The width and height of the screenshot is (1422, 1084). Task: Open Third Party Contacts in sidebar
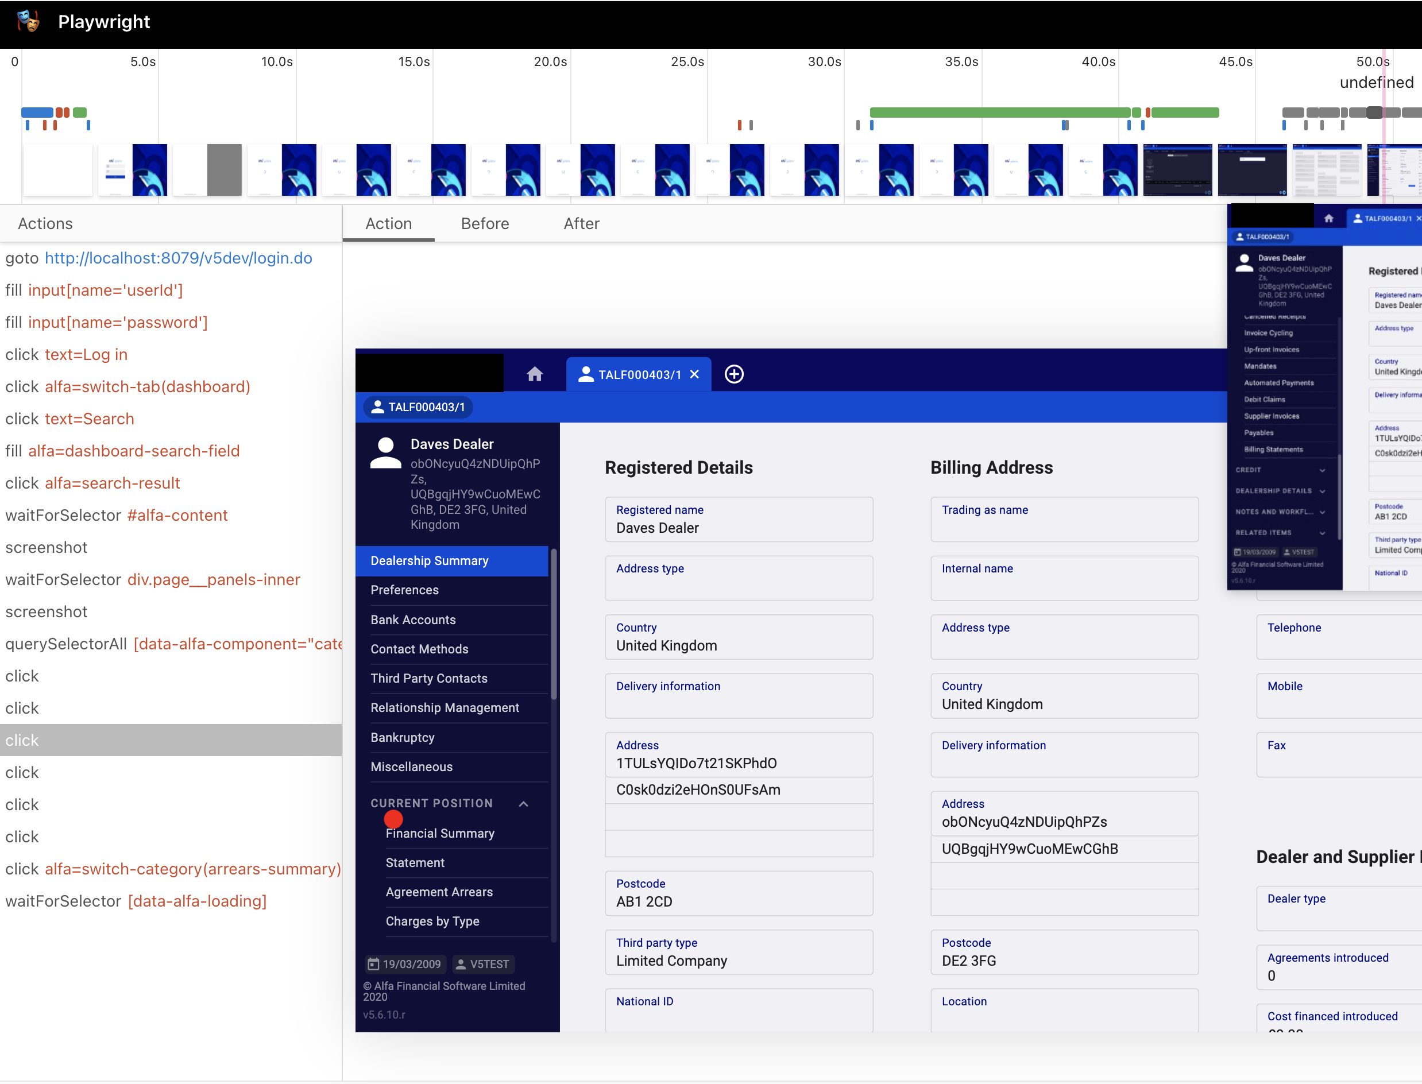coord(452,679)
